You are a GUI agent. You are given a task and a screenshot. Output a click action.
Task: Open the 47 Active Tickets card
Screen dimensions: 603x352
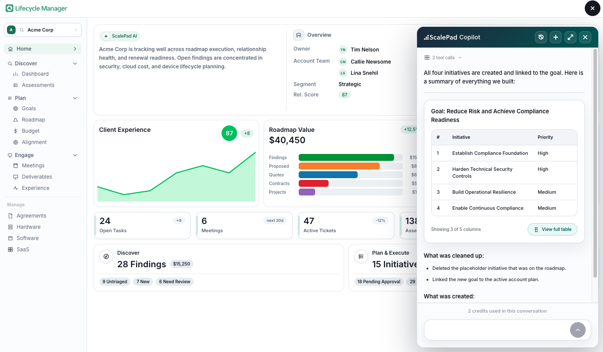pyautogui.click(x=346, y=225)
